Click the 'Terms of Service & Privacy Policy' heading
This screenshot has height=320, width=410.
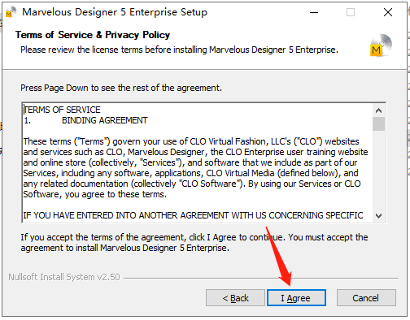tap(93, 35)
